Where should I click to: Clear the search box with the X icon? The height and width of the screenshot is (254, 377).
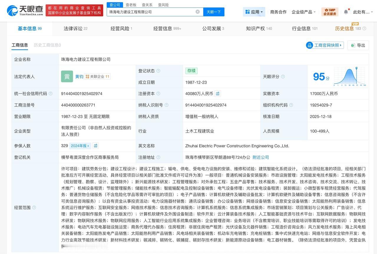[x=197, y=12]
